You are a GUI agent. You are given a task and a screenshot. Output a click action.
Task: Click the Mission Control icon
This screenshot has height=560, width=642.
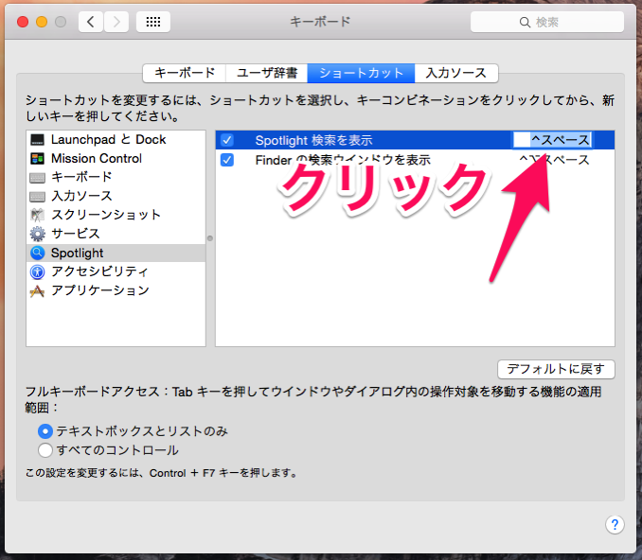pos(37,159)
